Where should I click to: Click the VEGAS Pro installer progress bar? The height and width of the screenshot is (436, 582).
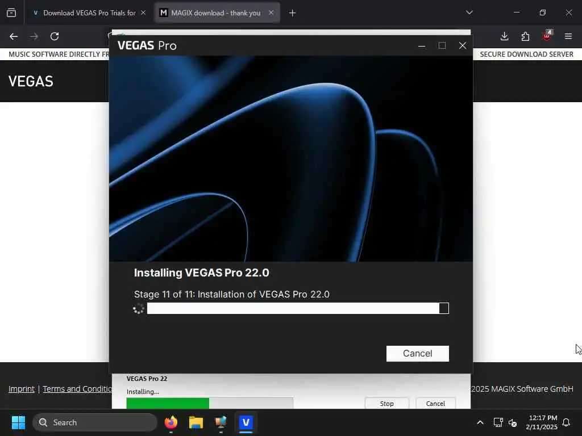pos(298,308)
